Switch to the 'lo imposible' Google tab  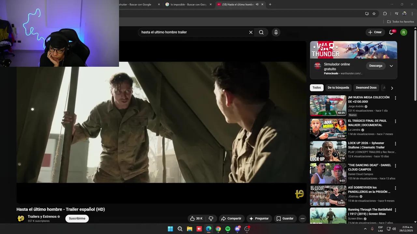click(x=189, y=5)
